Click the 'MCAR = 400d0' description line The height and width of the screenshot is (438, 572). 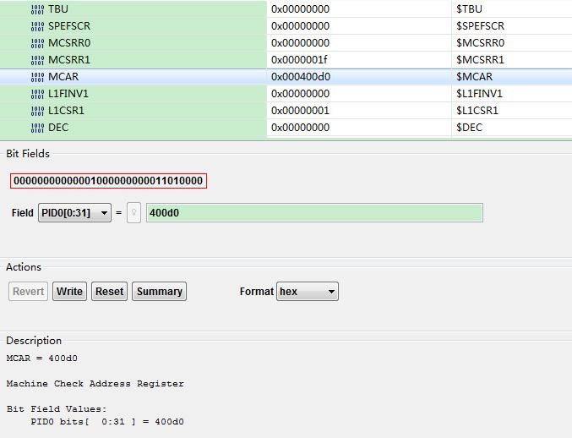42,359
